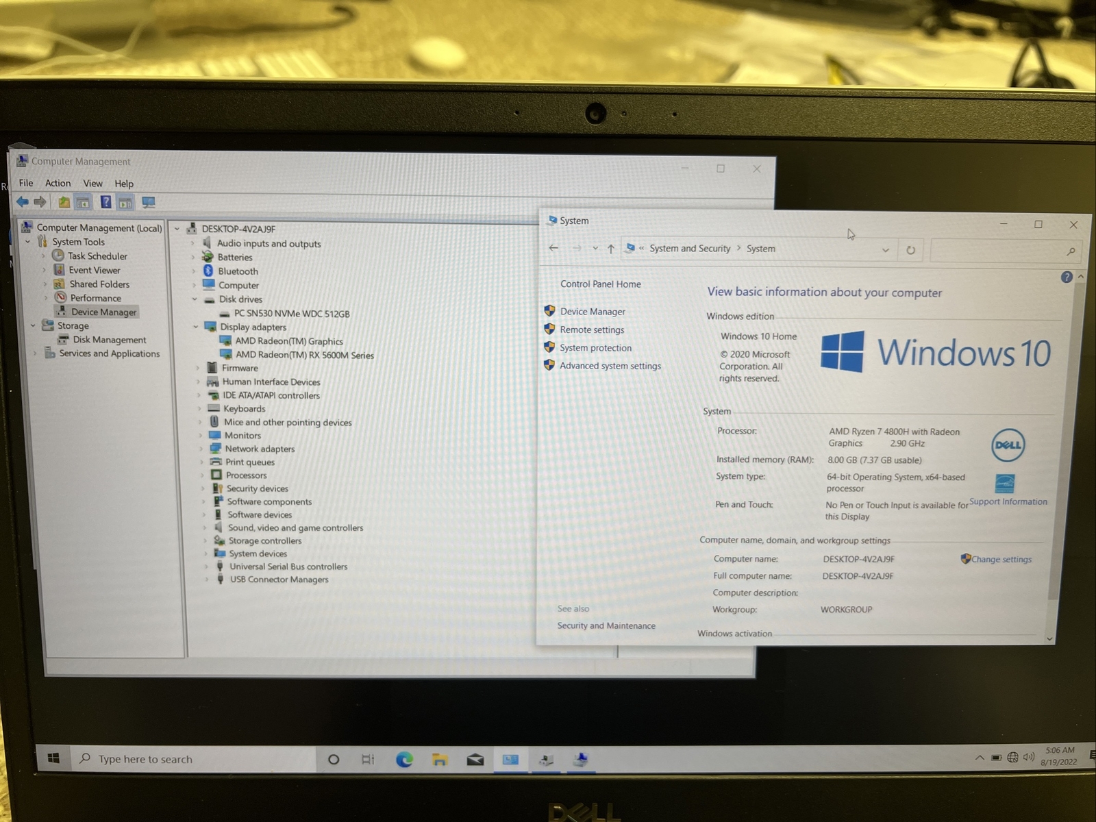
Task: Click the Batteries category icon
Action: [208, 257]
